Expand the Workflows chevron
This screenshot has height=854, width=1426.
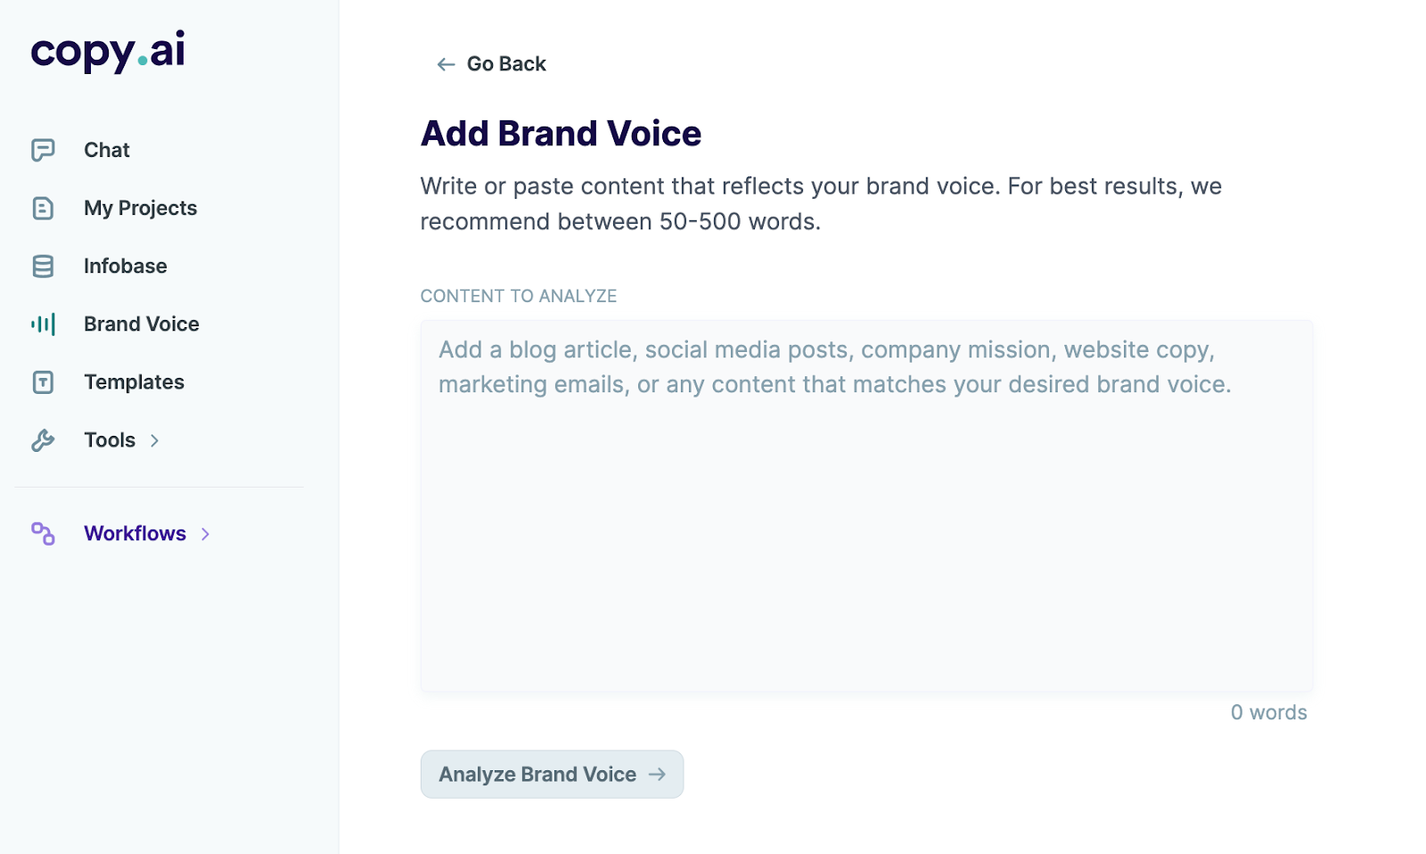tap(206, 533)
